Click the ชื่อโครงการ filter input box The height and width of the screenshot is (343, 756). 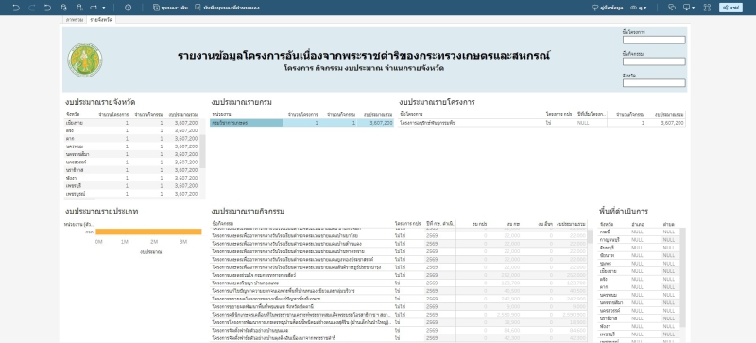[654, 40]
